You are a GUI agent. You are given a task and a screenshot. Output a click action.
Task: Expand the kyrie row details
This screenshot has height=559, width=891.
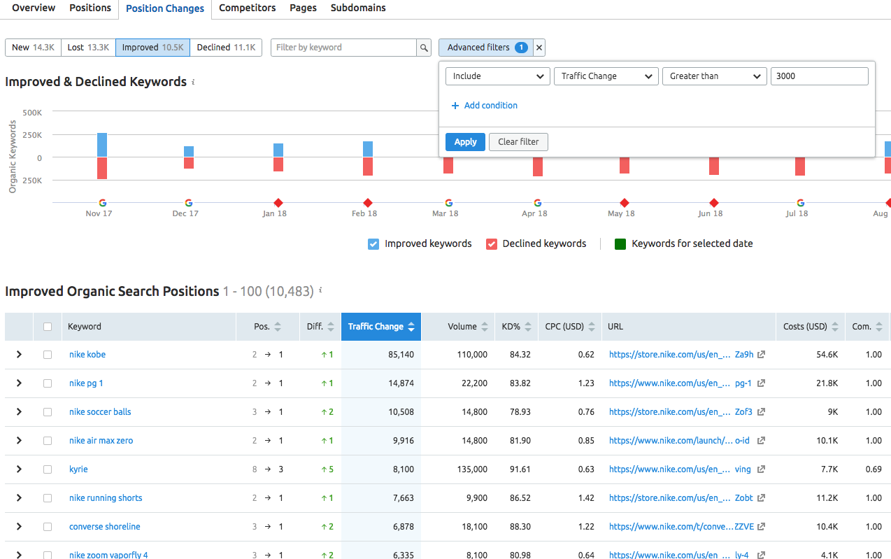(x=19, y=469)
